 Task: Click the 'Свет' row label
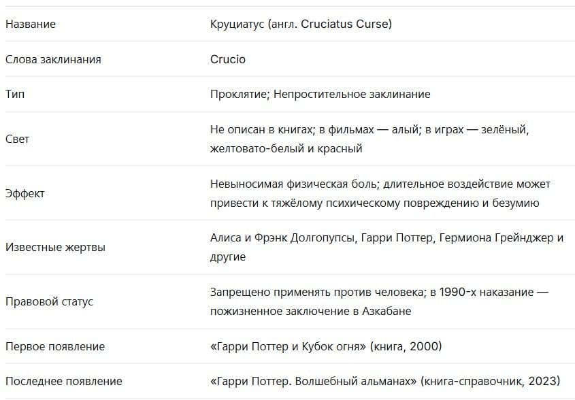coord(17,139)
